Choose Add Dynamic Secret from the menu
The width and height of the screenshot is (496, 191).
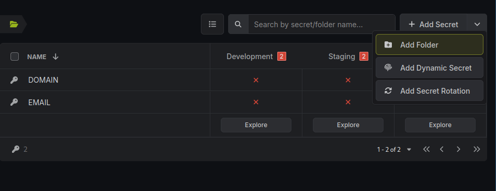tap(429, 68)
